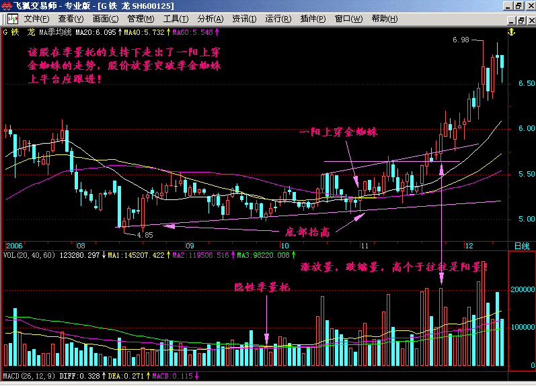Open the 查看(V) menu
Image resolution: width=536 pixels, height=388 pixels.
(71, 19)
